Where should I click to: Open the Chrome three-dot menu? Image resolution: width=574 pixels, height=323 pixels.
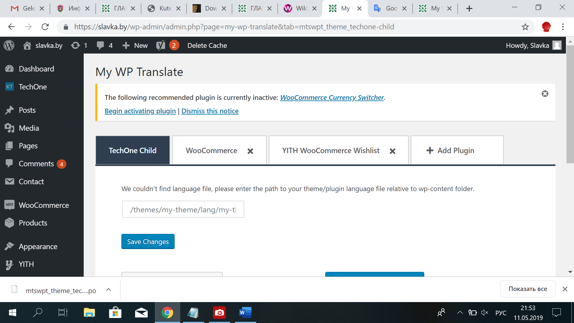[563, 27]
